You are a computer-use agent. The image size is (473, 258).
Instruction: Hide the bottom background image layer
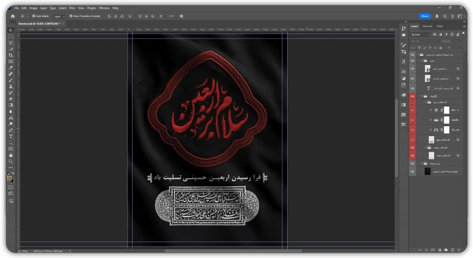click(413, 171)
